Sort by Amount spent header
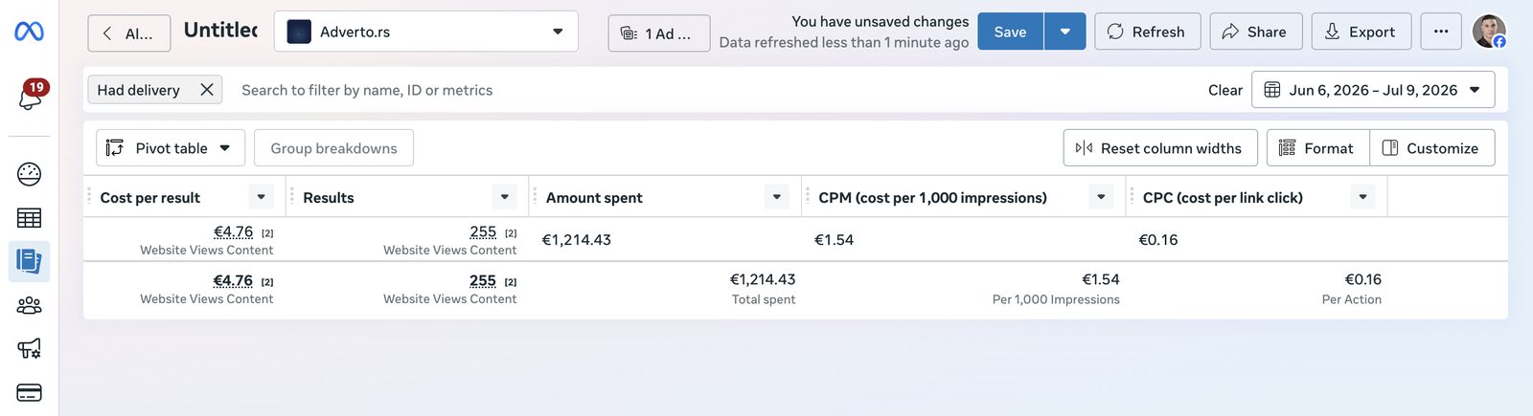Screen dimensions: 1533x416 click(594, 198)
